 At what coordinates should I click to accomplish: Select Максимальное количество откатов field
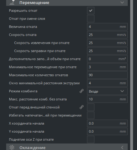click(x=107, y=75)
